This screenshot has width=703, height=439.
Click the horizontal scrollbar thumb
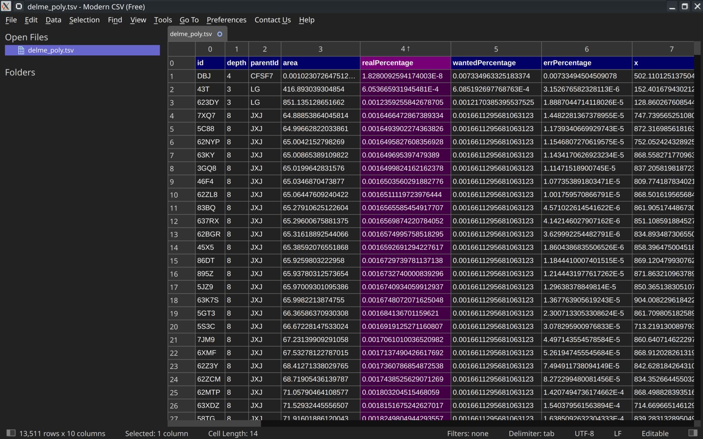click(x=214, y=424)
